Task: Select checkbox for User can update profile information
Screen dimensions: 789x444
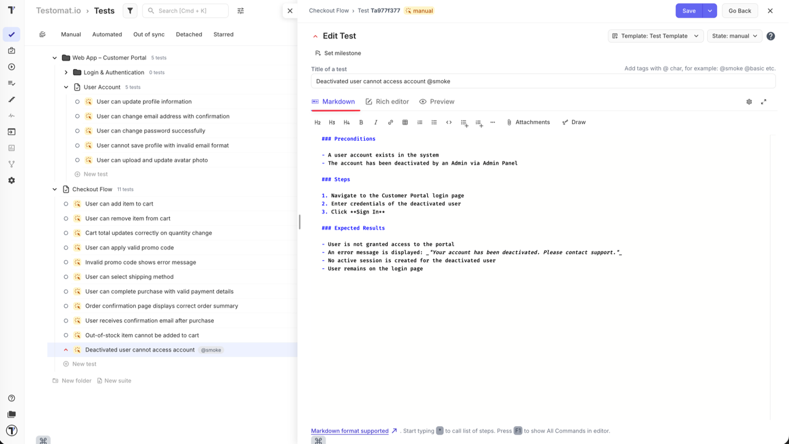Action: [x=77, y=102]
